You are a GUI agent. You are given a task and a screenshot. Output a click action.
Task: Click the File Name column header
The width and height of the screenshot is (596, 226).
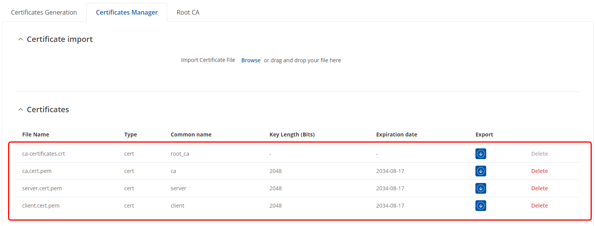pyautogui.click(x=35, y=135)
